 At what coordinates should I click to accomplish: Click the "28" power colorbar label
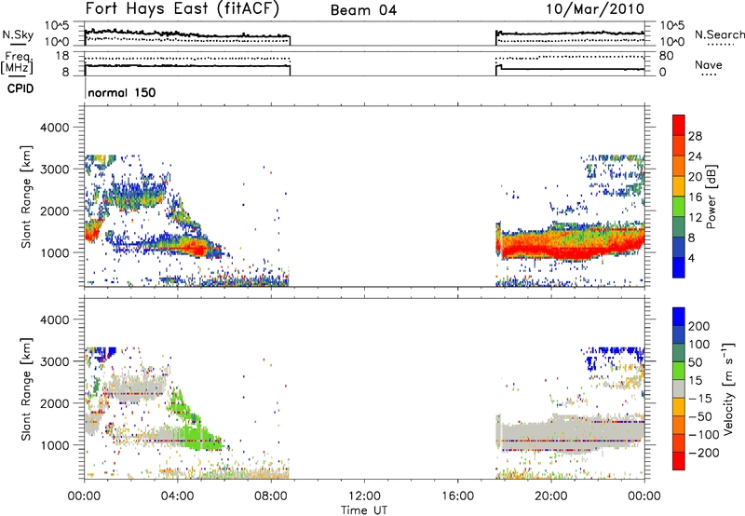coord(695,136)
